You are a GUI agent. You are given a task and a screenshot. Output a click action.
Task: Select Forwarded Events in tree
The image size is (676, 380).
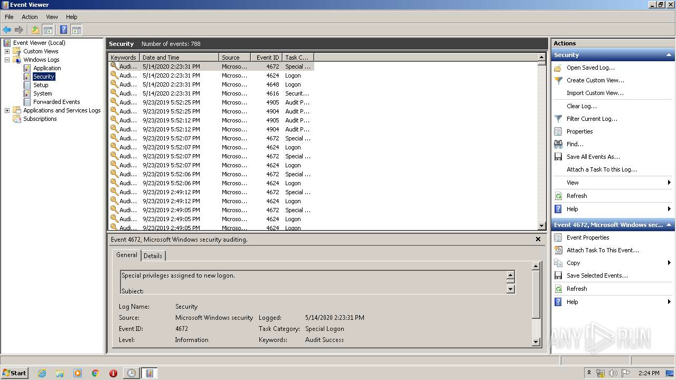pyautogui.click(x=57, y=102)
